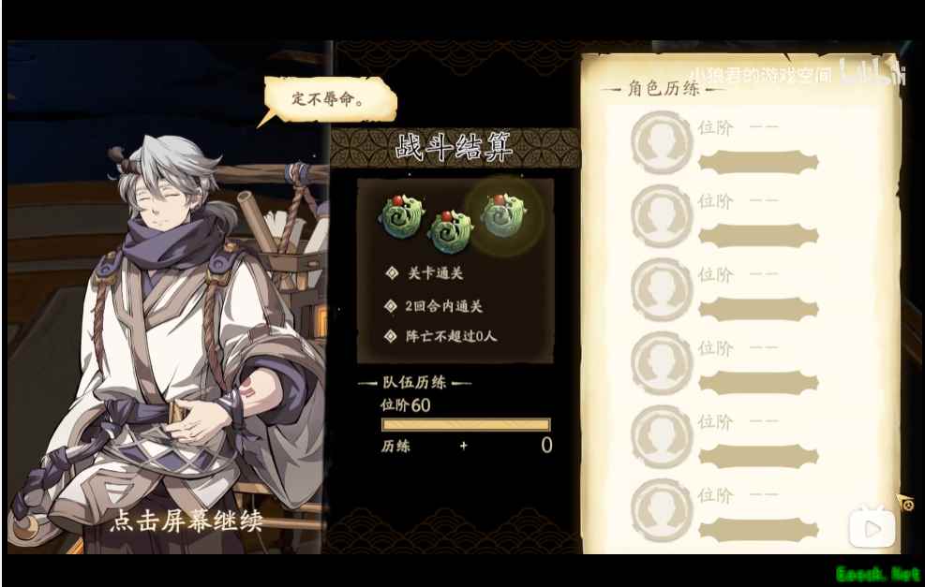
Task: Select the third empty character avatar slot
Action: tap(662, 289)
